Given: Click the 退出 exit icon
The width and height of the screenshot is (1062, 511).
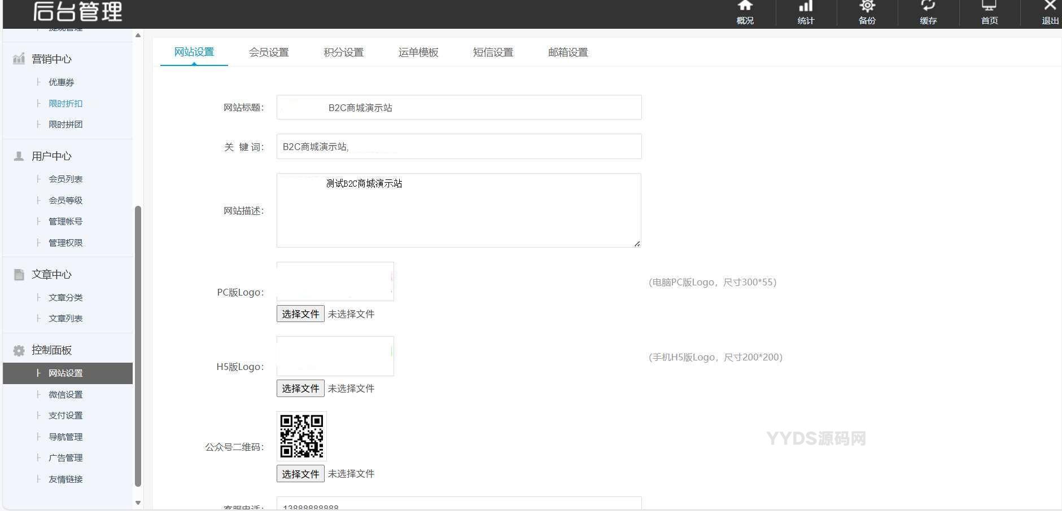Looking at the screenshot, I should coord(1048,11).
